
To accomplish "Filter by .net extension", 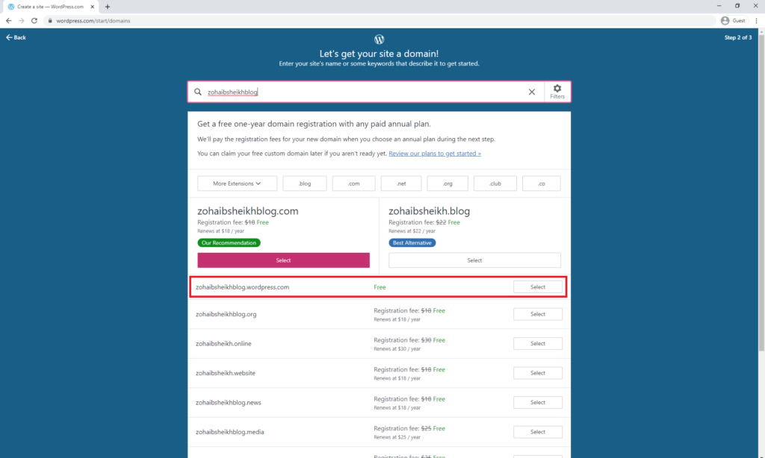I will [401, 183].
